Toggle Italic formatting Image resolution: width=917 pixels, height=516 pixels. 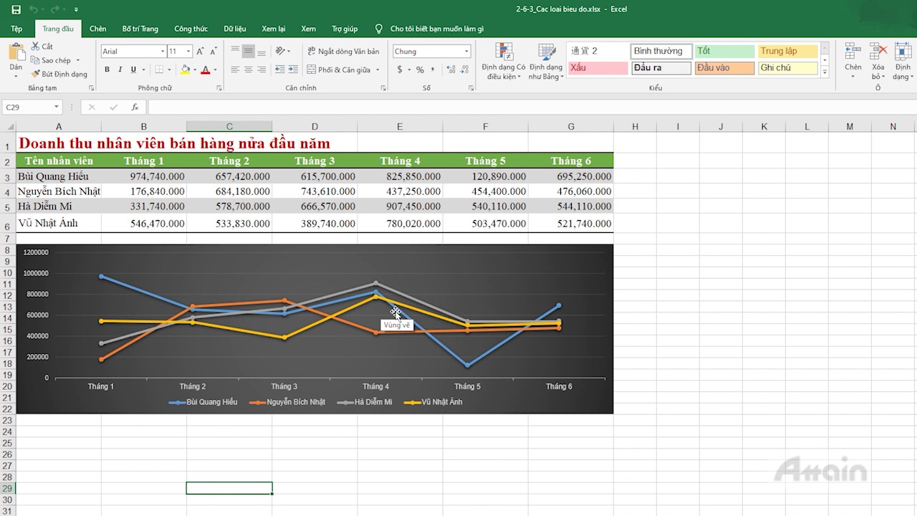120,70
